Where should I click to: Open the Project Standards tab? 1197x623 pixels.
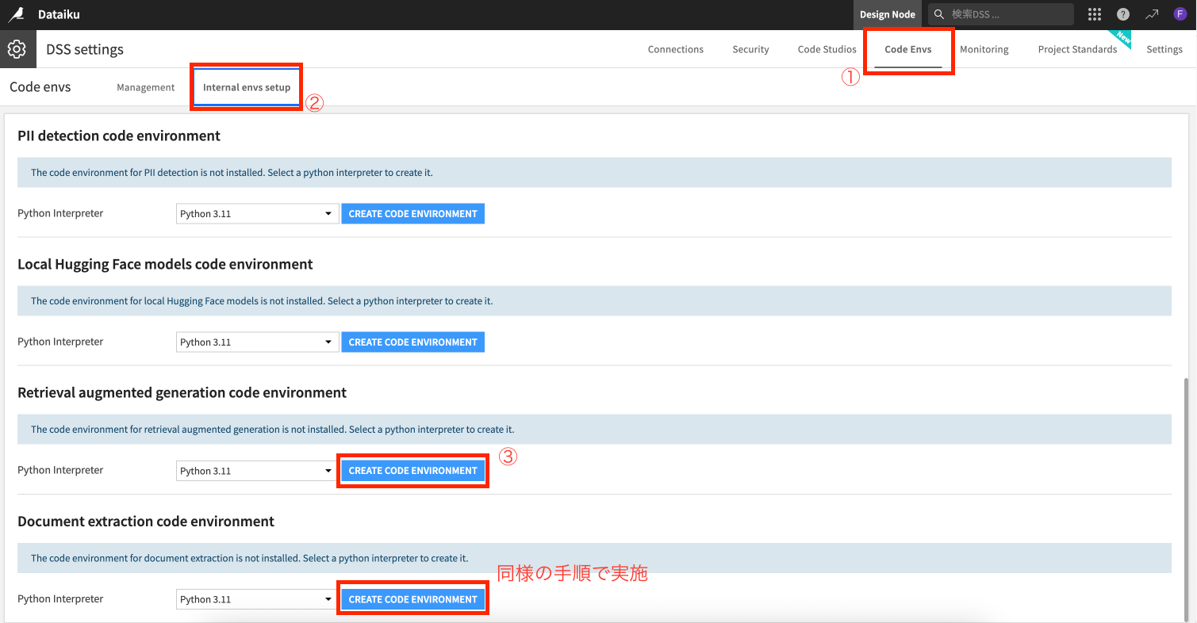pyautogui.click(x=1077, y=49)
